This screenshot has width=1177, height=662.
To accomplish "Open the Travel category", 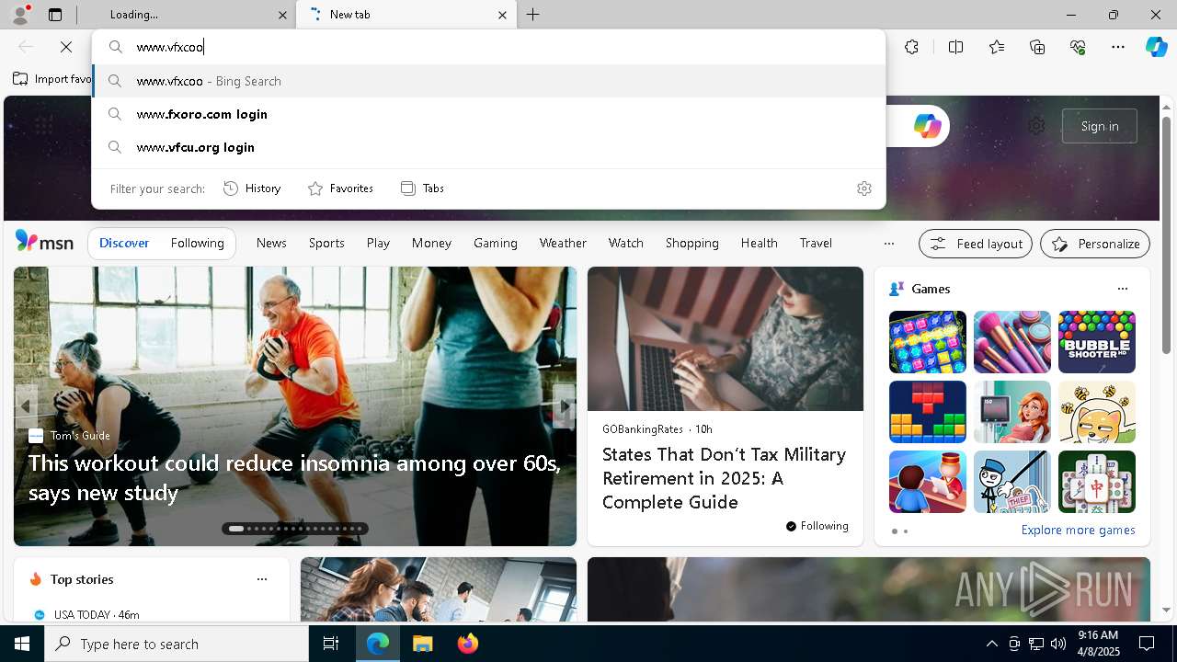I will click(x=816, y=243).
